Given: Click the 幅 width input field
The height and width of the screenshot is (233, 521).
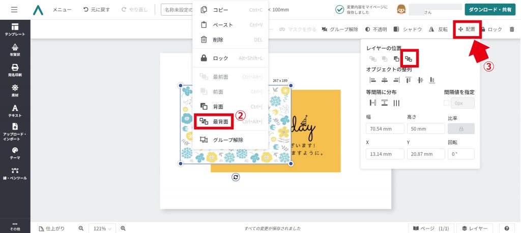Looking at the screenshot, I should 383,128.
